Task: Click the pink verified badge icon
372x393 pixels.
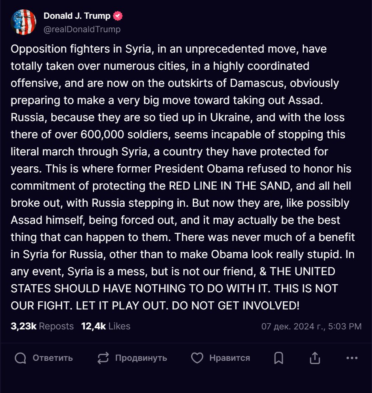Action: pos(118,16)
